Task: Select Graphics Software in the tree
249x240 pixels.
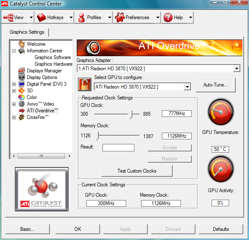Action: [x=53, y=57]
